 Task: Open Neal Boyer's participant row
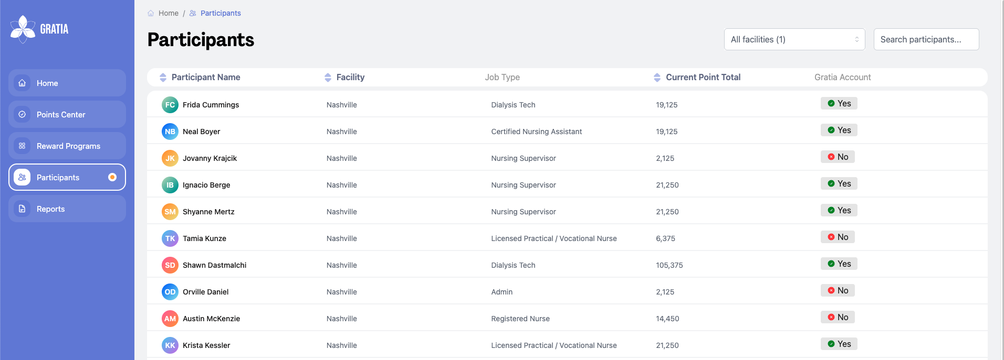pos(567,131)
